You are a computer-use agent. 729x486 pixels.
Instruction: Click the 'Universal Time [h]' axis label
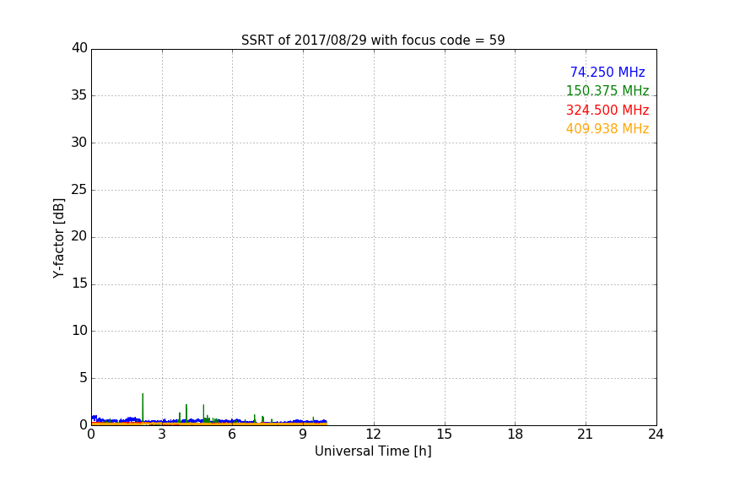373,451
